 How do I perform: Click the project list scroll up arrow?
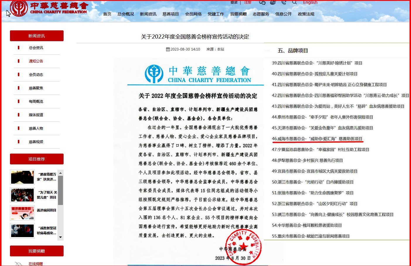[x=60, y=173]
